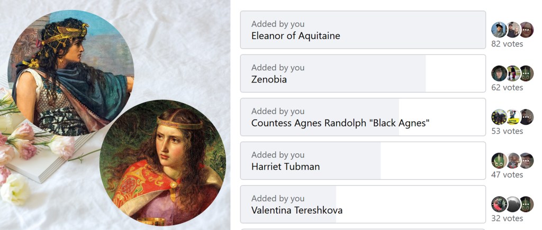542x230 pixels.
Task: Click first voter avatar in Tereshkova row
Action: (499, 204)
